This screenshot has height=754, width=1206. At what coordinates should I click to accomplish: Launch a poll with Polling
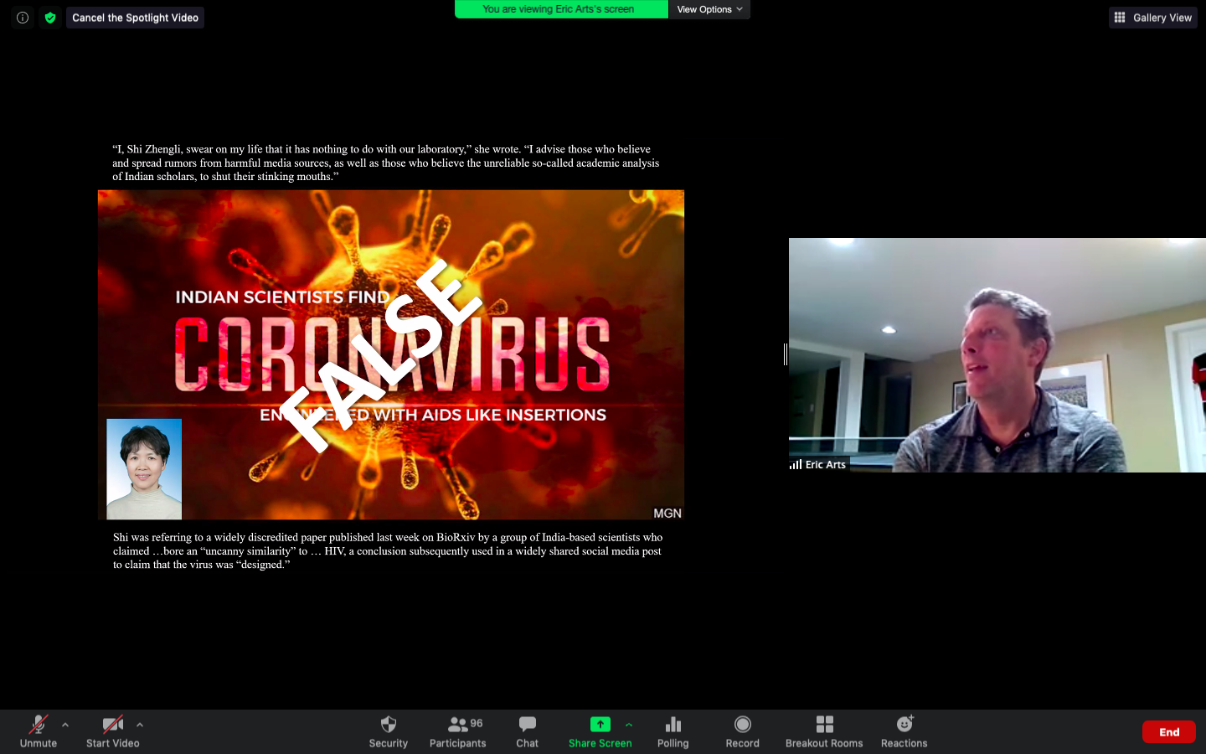click(673, 731)
